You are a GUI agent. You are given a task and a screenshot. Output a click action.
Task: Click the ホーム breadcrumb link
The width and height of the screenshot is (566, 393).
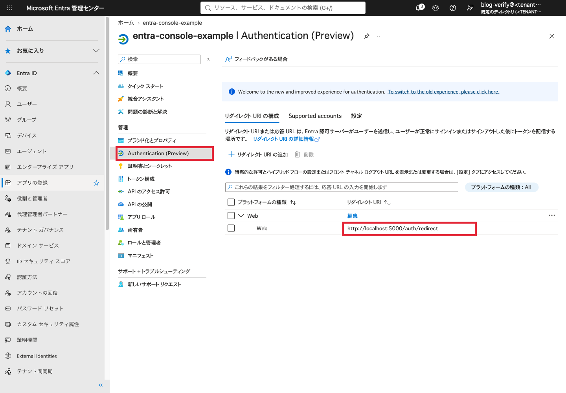(126, 23)
